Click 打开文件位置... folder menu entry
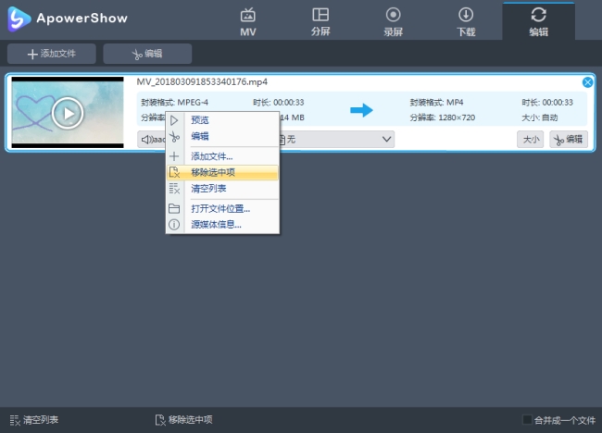 click(220, 208)
